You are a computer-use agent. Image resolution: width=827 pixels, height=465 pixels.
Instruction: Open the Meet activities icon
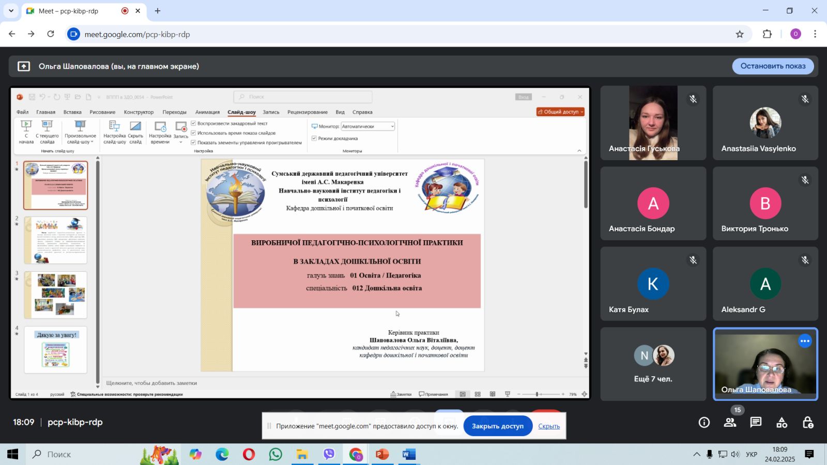tap(782, 423)
